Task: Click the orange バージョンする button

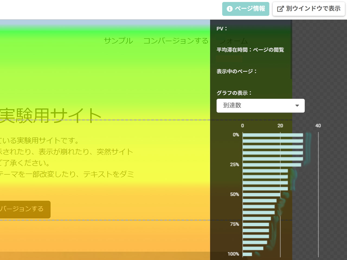Action: pos(25,209)
